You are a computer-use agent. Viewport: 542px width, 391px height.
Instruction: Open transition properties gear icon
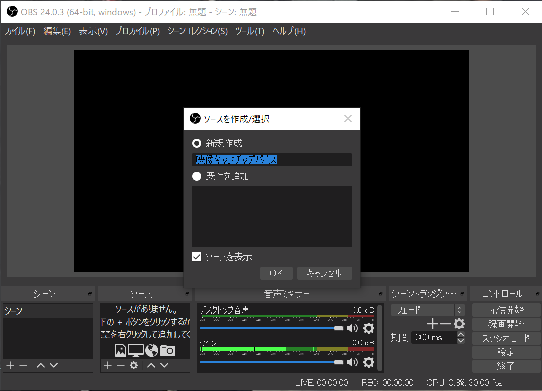click(x=459, y=324)
